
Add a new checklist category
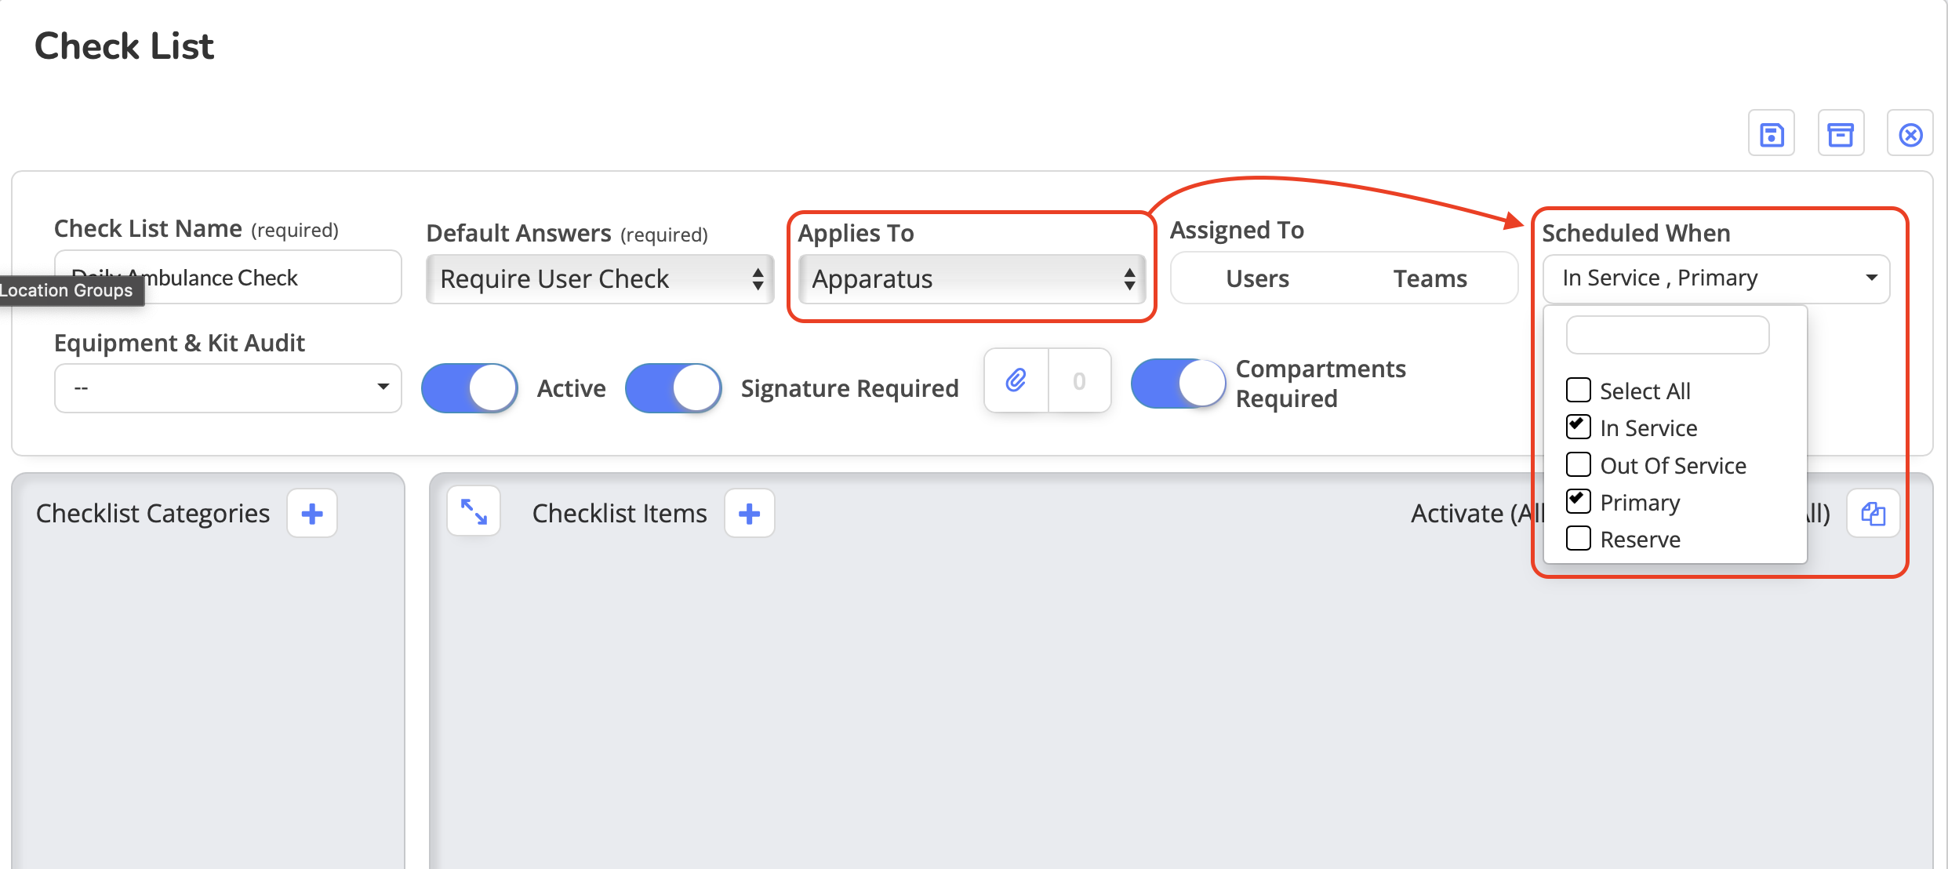tap(312, 514)
